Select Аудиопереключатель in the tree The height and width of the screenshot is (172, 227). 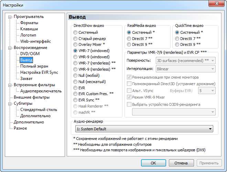(41, 91)
